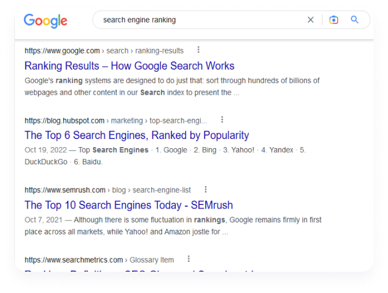The image size is (388, 293).
Task: Click the blog.hubspot.com URL breadcrumb
Action: point(116,121)
